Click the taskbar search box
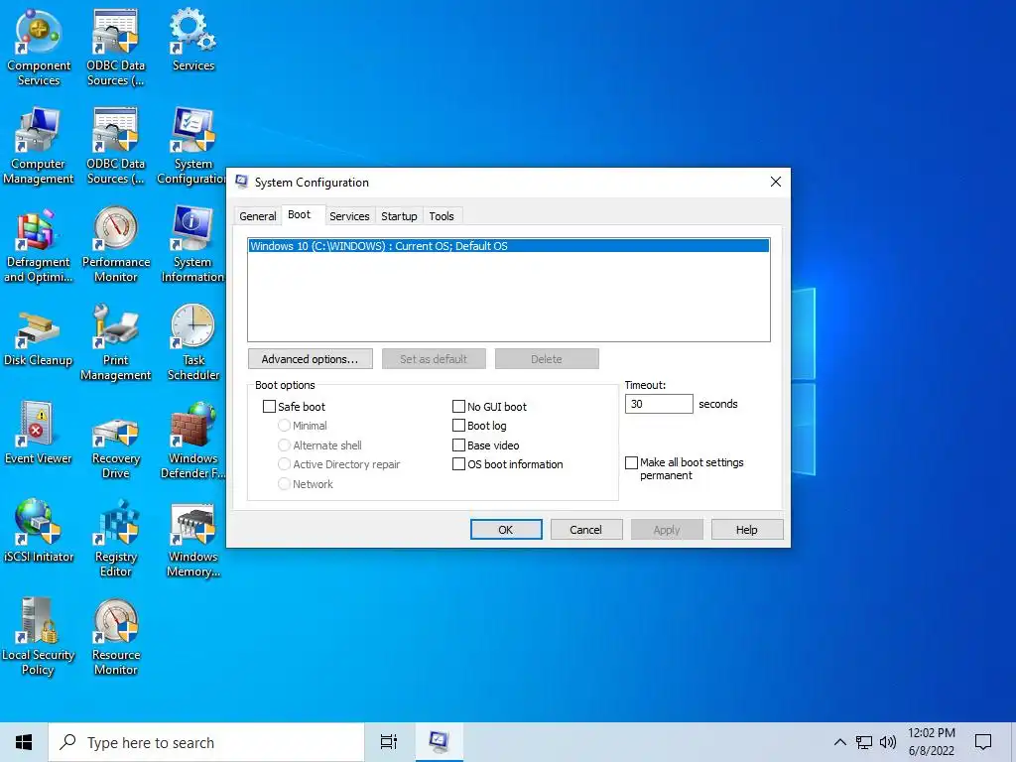 point(206,742)
